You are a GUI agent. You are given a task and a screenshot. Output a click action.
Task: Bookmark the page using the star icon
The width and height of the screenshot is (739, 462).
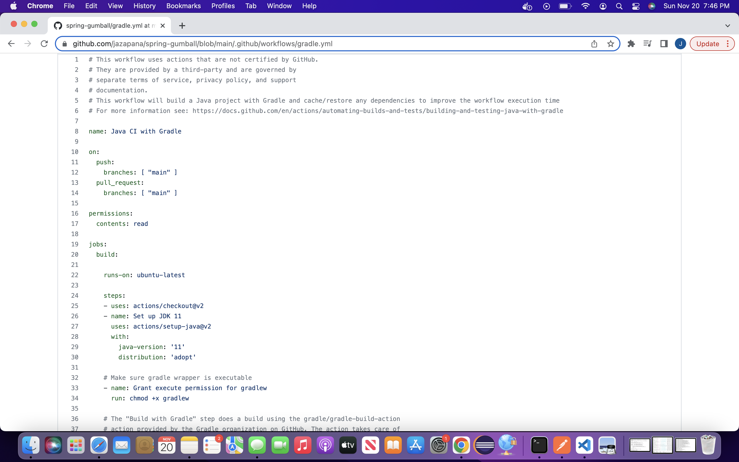(610, 44)
